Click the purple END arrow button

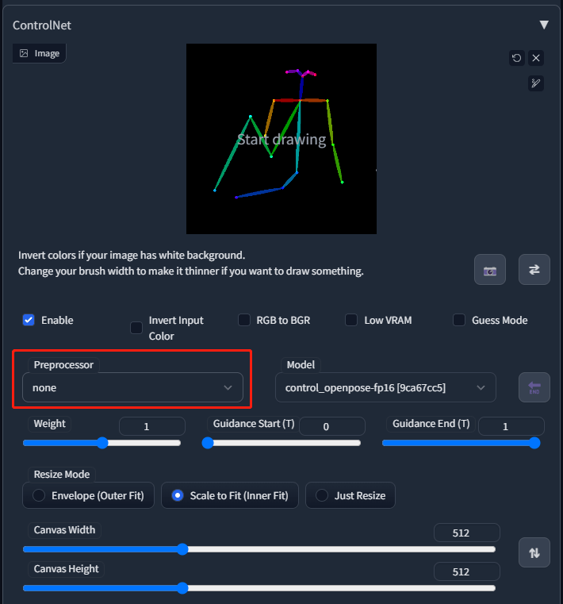(534, 387)
